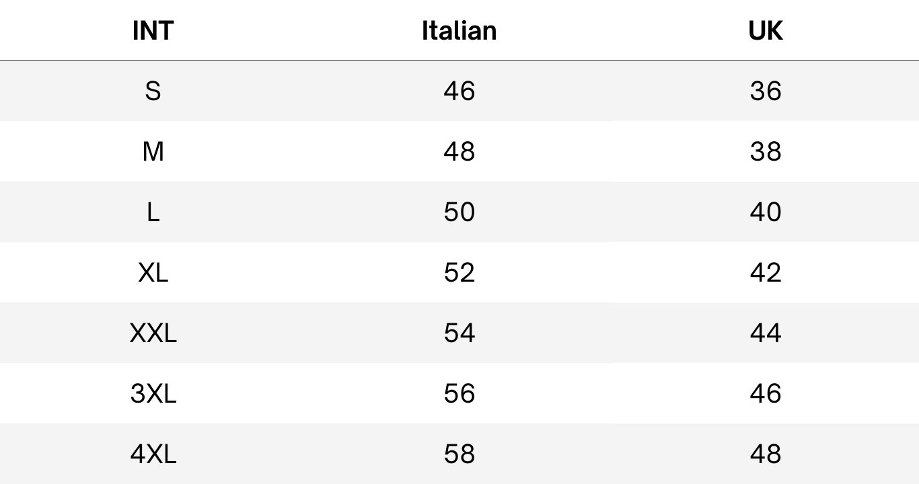Select the XXL size cell
Screen dimensions: 919x484
pos(153,333)
